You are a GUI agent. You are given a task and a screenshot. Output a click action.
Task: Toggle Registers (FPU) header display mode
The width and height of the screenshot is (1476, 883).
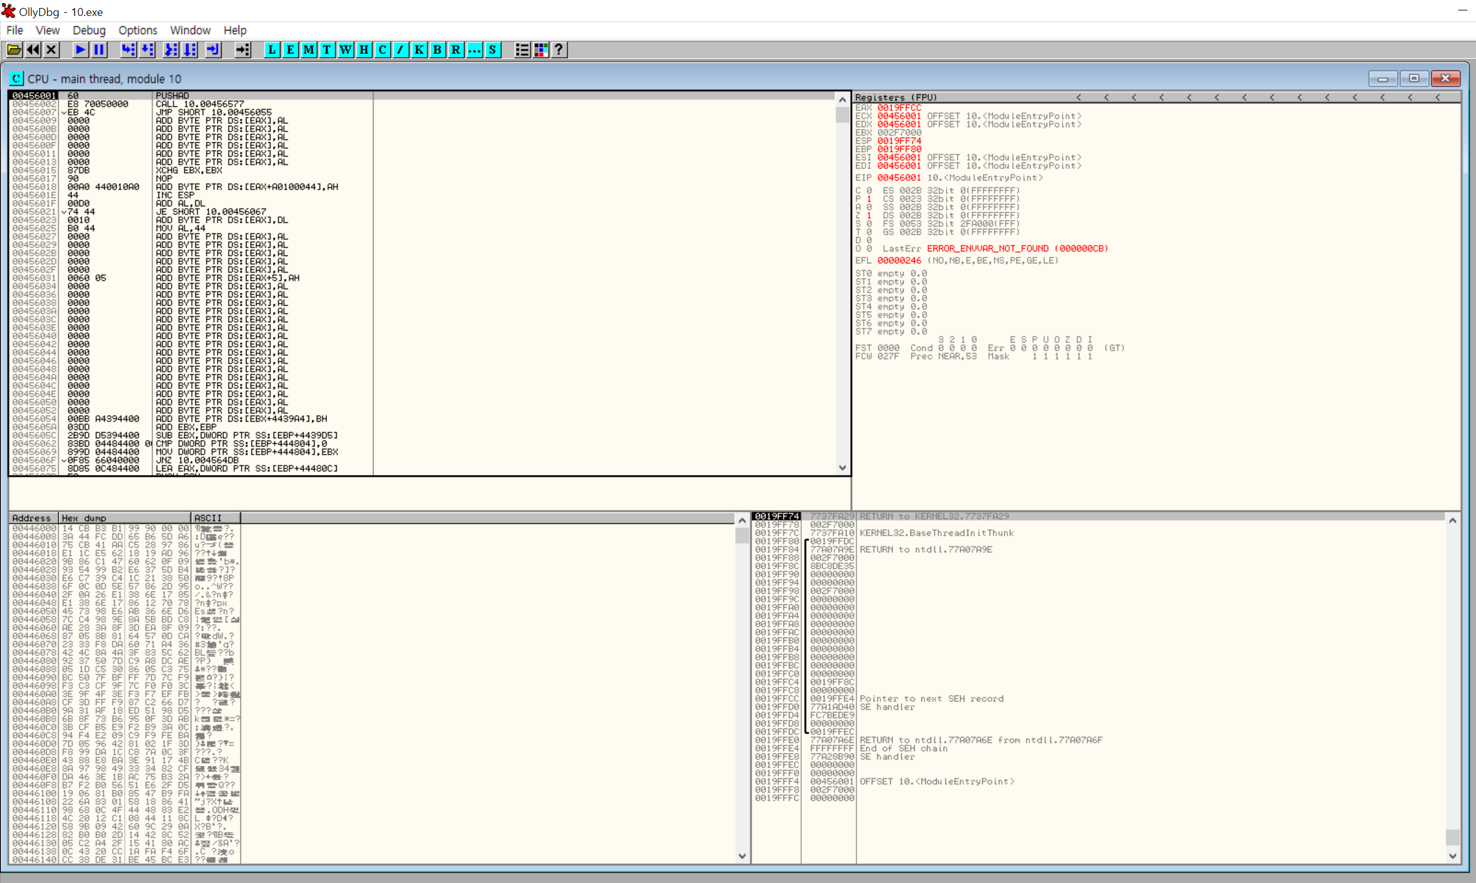pyautogui.click(x=896, y=97)
